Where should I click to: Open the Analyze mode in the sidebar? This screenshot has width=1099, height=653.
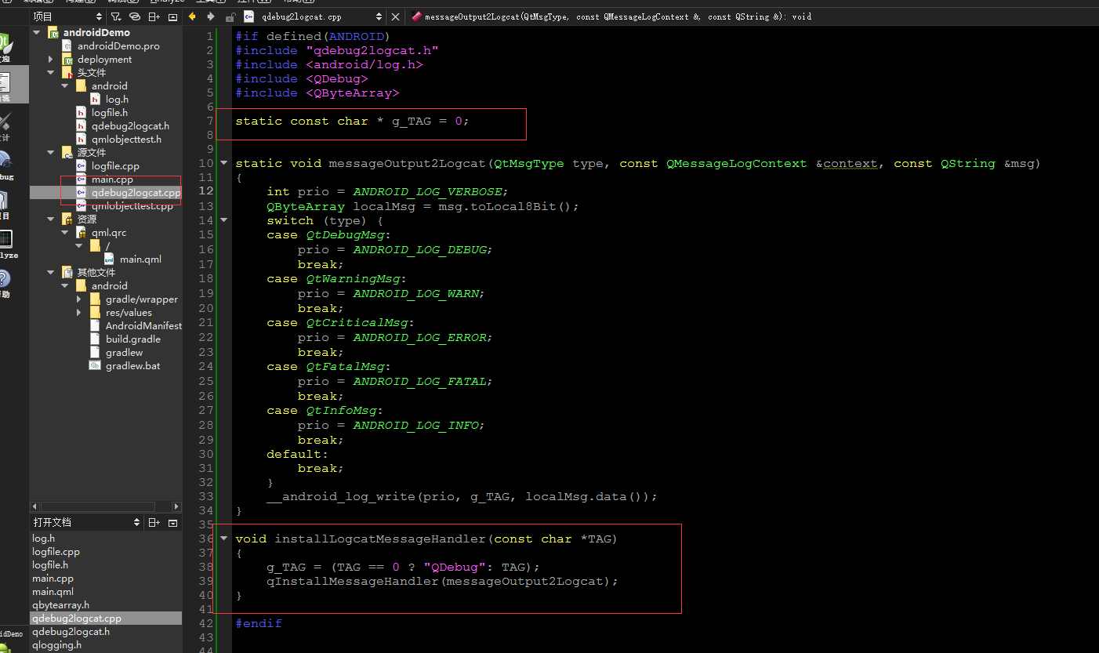[8, 243]
